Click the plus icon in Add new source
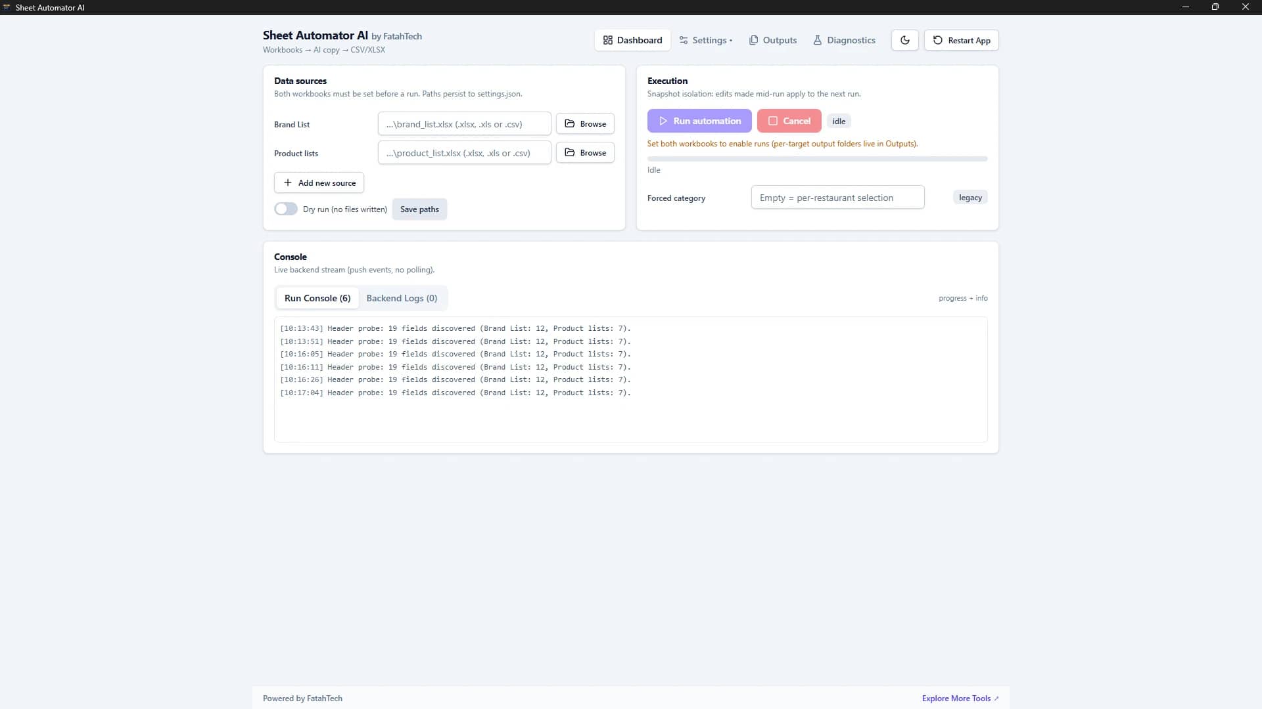1262x709 pixels. tap(287, 183)
